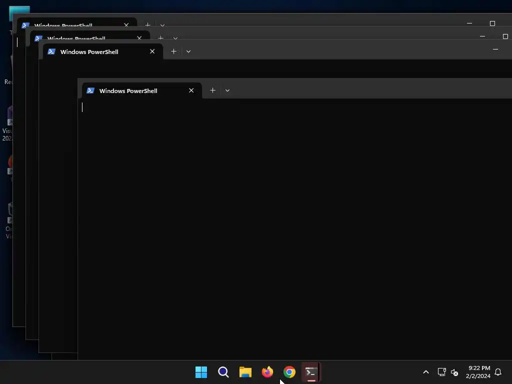
Task: Open clock showing 9:22 PM
Action: [478, 372]
